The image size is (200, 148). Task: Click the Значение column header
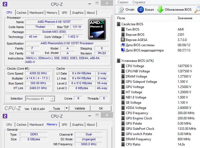tap(188, 18)
